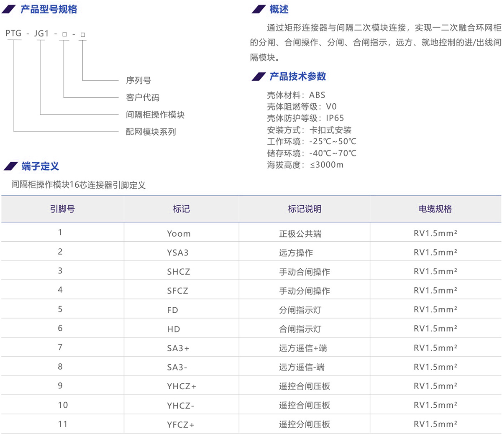The width and height of the screenshot is (502, 434).
Task: Click the 概述 section heading
Action: pos(279,9)
